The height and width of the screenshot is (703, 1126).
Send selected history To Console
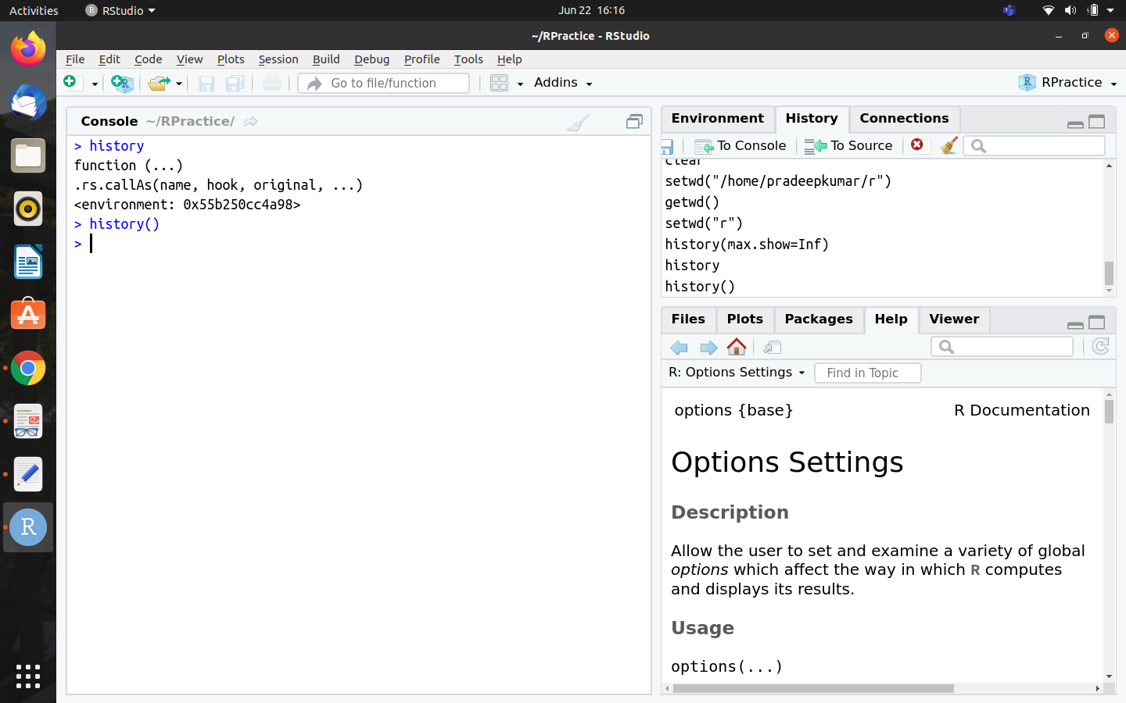click(x=741, y=145)
